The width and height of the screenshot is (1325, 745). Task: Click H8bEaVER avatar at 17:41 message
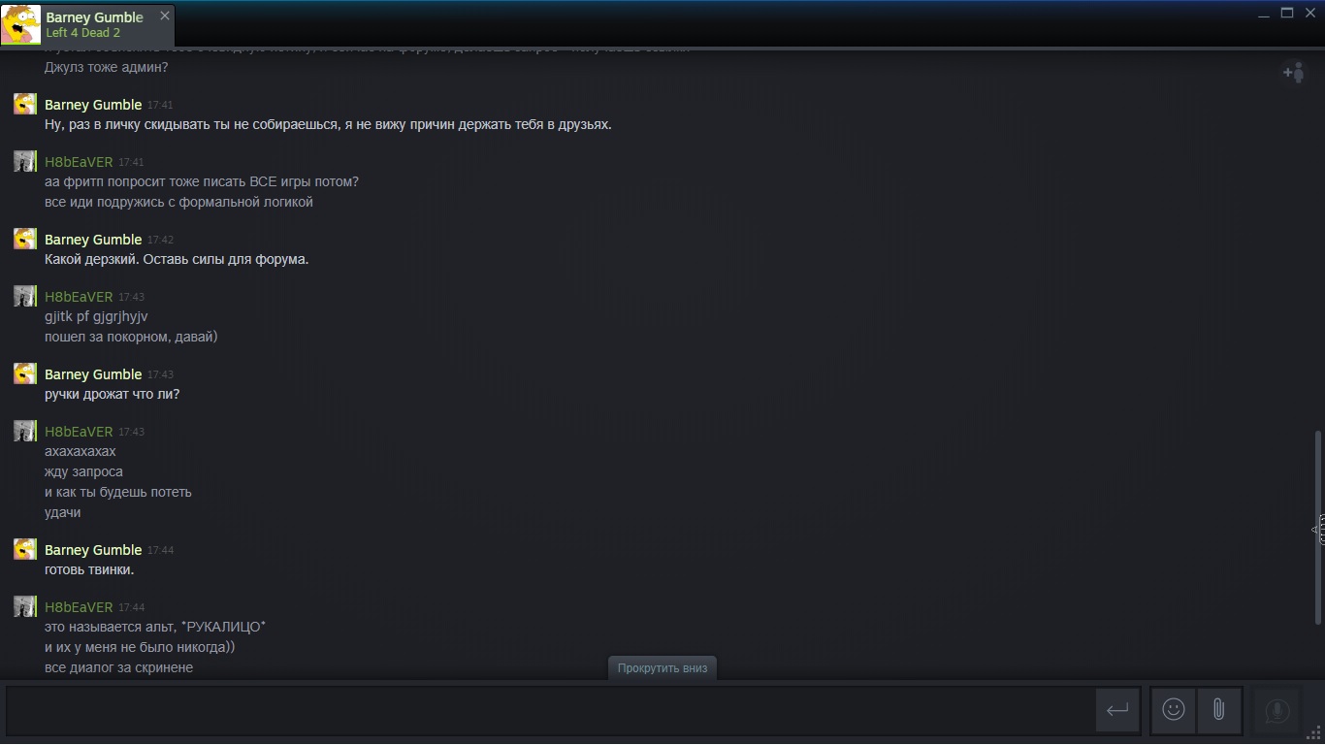tap(25, 161)
